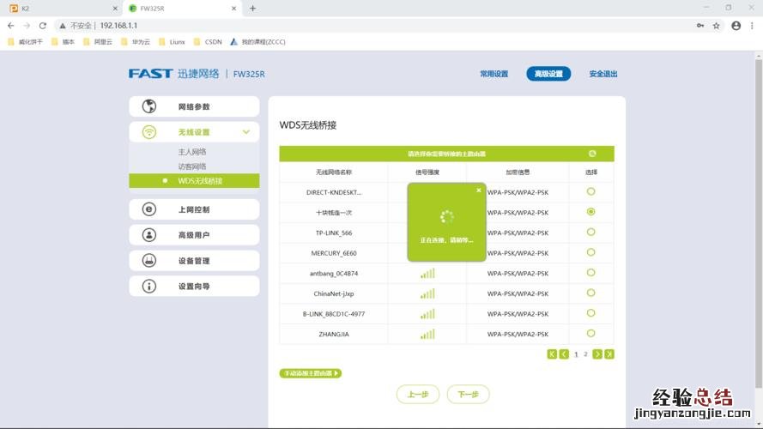Open the 上网控制 sidebar section

point(194,209)
